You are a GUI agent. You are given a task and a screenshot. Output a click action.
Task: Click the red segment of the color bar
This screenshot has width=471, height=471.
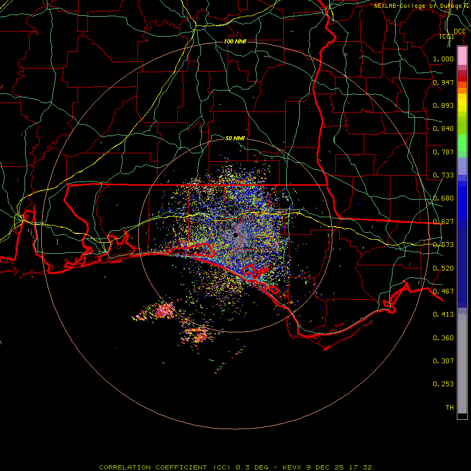pos(462,78)
